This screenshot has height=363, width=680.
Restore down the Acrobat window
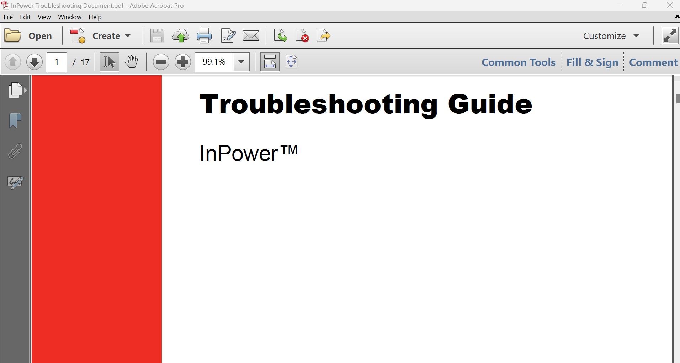(644, 5)
